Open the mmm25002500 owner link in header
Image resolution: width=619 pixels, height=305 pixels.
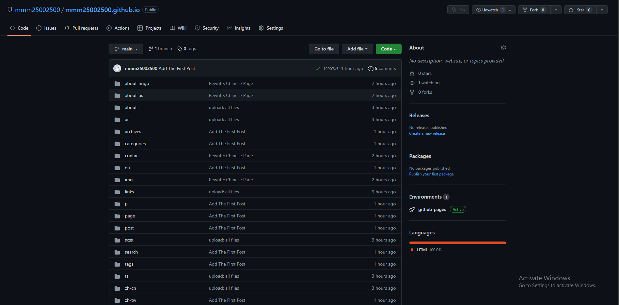click(38, 10)
